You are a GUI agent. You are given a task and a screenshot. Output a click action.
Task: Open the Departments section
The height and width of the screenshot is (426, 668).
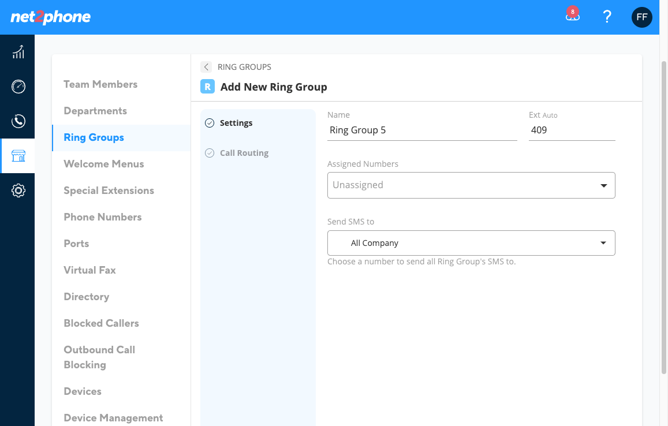click(95, 111)
